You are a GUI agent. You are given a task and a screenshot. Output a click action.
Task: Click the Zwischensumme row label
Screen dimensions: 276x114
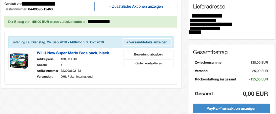pos(208,62)
